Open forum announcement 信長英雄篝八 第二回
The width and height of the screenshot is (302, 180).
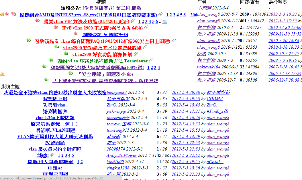coord(112,8)
